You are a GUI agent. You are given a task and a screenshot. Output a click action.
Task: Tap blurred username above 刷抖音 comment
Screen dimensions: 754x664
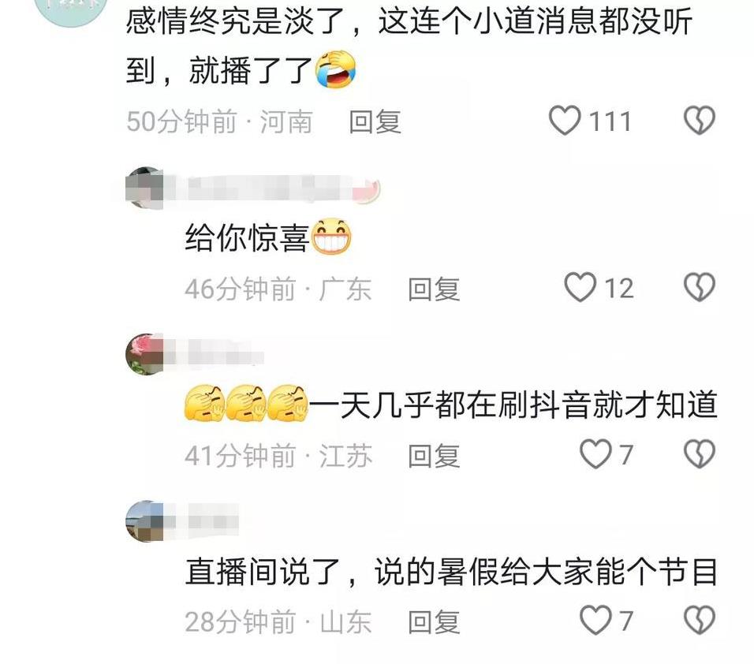click(215, 353)
